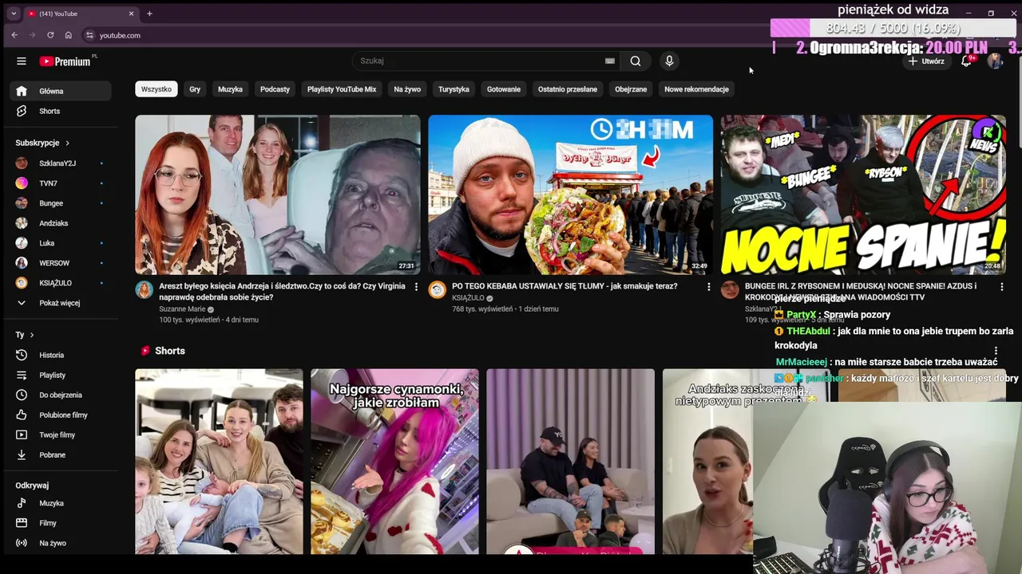The height and width of the screenshot is (574, 1022).
Task: Open WERSOW subscription channel
Action: pos(61,263)
